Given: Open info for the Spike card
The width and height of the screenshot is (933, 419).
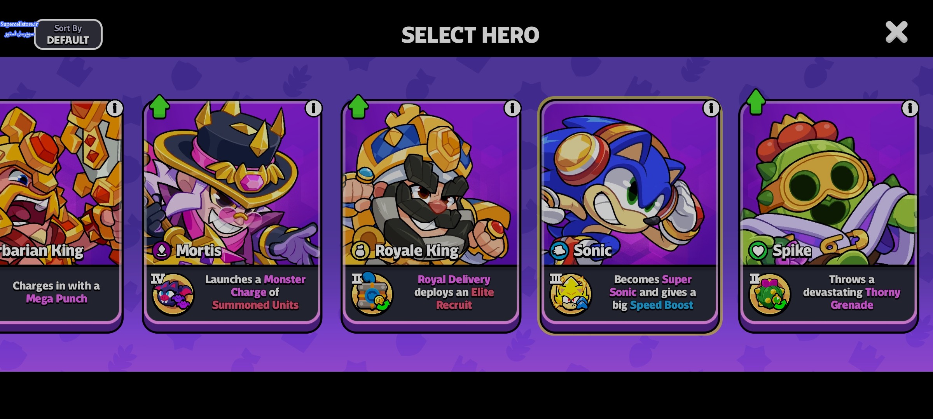Looking at the screenshot, I should [x=910, y=108].
